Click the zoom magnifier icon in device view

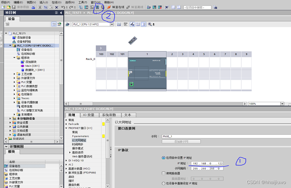150,24
